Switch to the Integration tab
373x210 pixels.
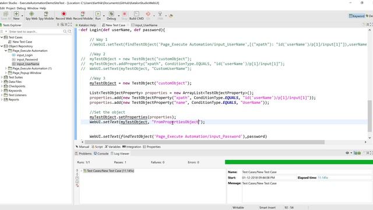pos(132,146)
